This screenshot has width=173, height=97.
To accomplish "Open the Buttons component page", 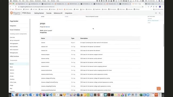I will click(x=12, y=70).
